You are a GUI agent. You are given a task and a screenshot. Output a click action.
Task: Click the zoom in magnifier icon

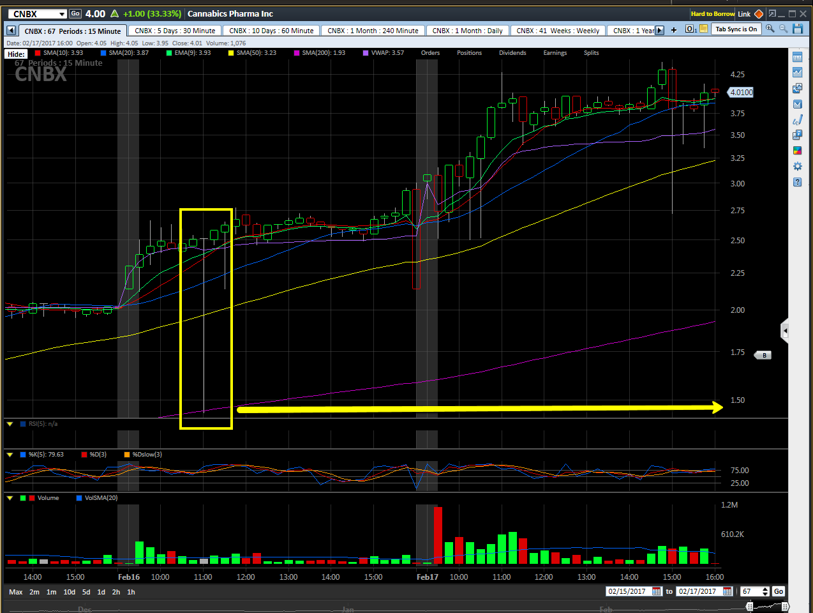click(770, 29)
